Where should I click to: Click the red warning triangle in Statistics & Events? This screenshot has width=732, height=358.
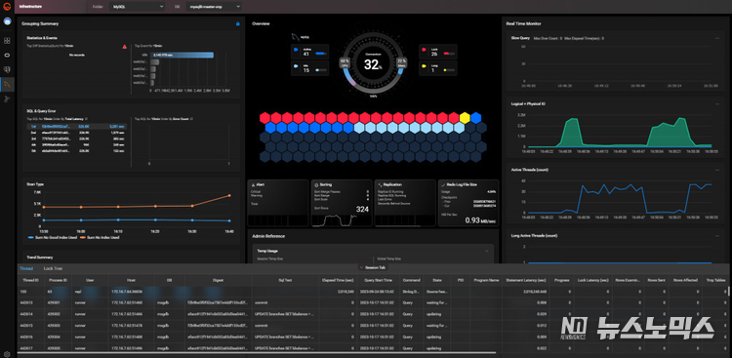click(x=124, y=46)
